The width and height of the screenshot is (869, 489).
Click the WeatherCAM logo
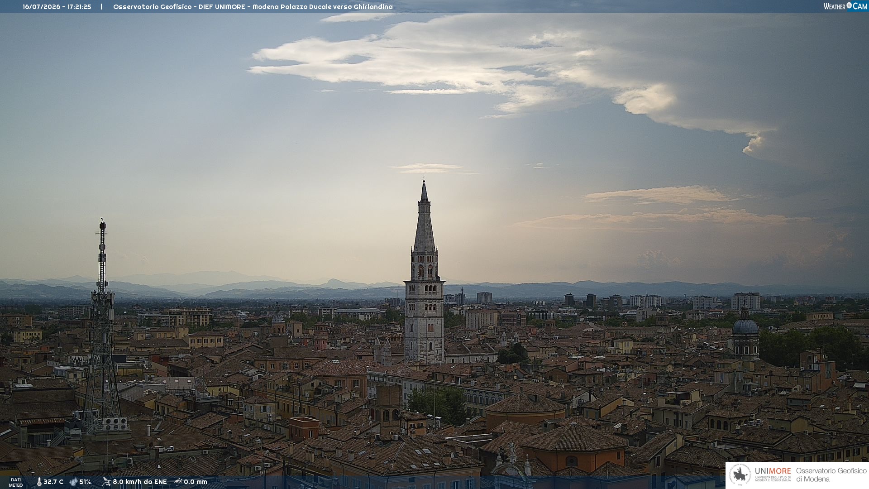tap(845, 6)
